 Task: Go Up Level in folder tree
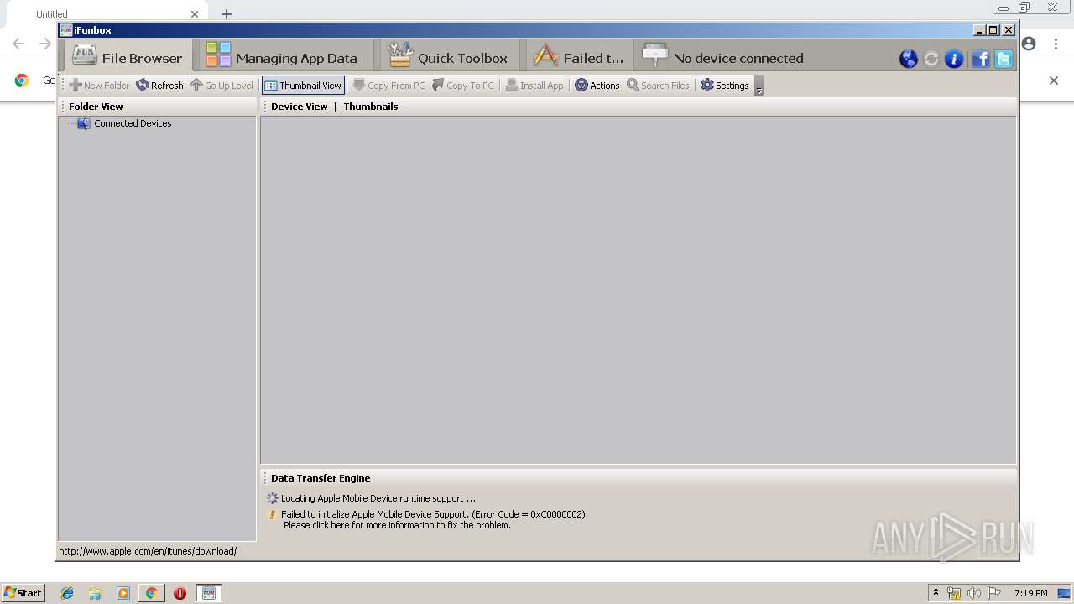coord(222,86)
